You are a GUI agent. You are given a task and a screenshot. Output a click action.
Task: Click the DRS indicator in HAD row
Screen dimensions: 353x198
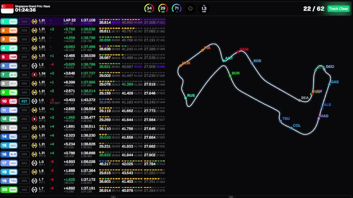24,163
